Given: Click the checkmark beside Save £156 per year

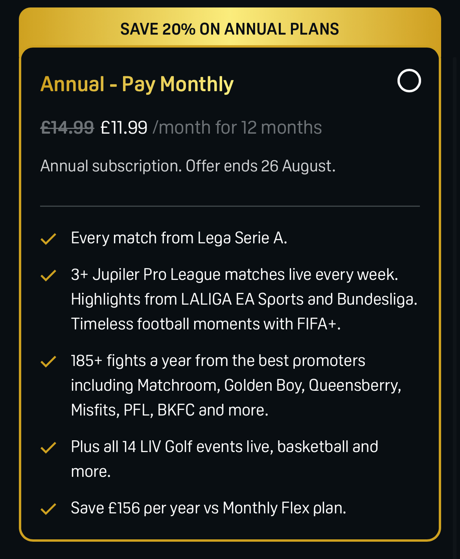Looking at the screenshot, I should click(x=48, y=509).
